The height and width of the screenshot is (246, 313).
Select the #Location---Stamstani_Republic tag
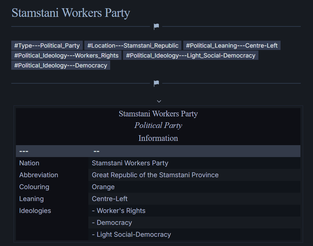click(x=133, y=46)
